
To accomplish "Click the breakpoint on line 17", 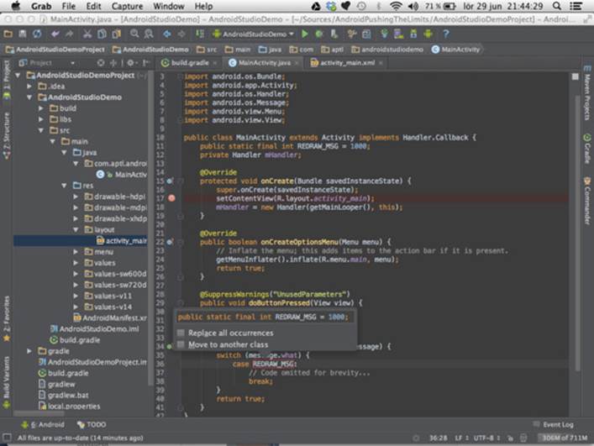I will 171,198.
